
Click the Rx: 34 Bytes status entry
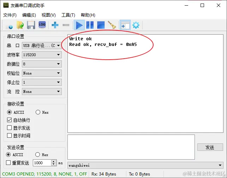click(x=104, y=174)
